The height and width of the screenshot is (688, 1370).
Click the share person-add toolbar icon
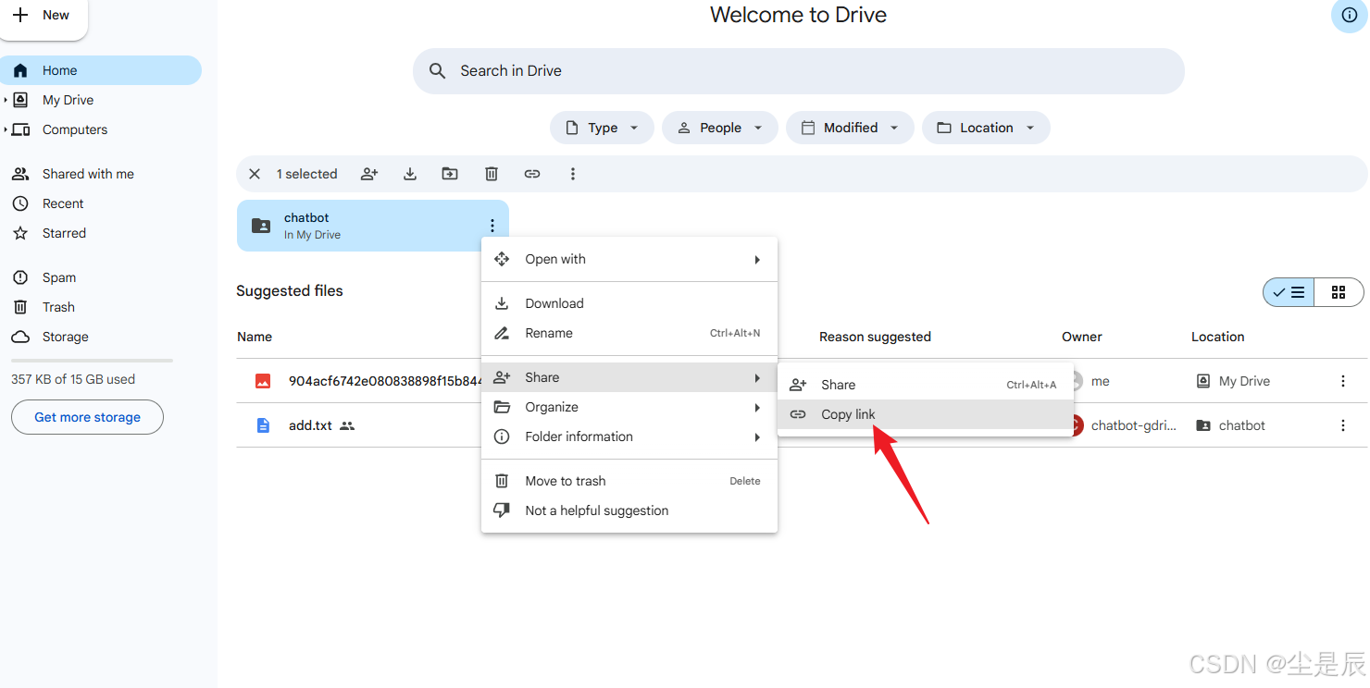pos(369,174)
